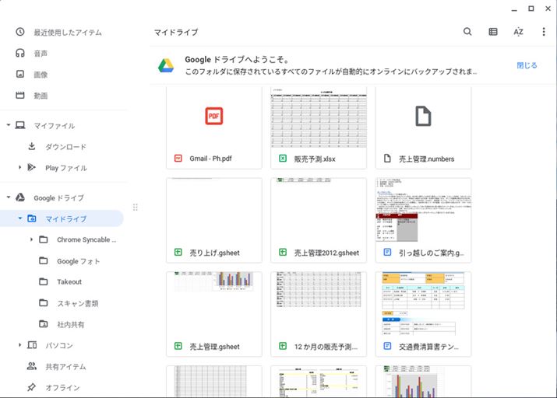The image size is (557, 398).
Task: Select the Gmail - Ph.pdf large thumbnail
Action: tap(214, 116)
